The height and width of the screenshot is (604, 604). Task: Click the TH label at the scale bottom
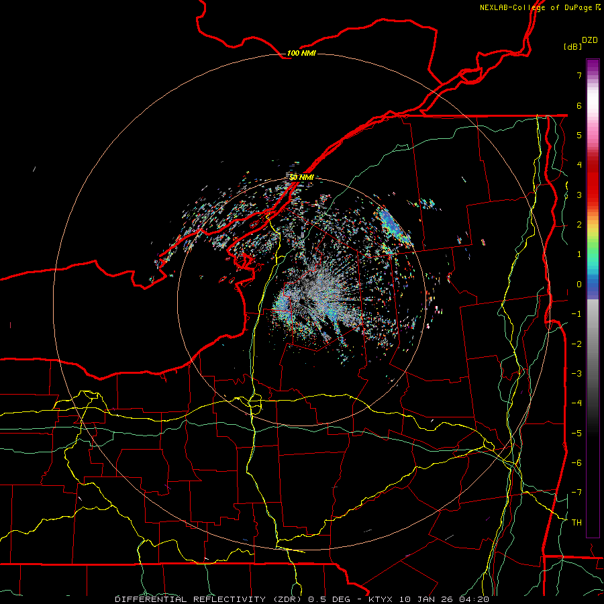coord(576,522)
